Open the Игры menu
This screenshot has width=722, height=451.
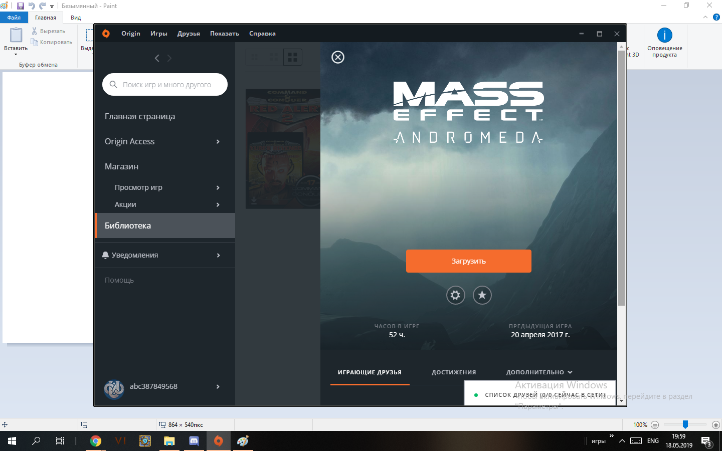[x=159, y=34]
